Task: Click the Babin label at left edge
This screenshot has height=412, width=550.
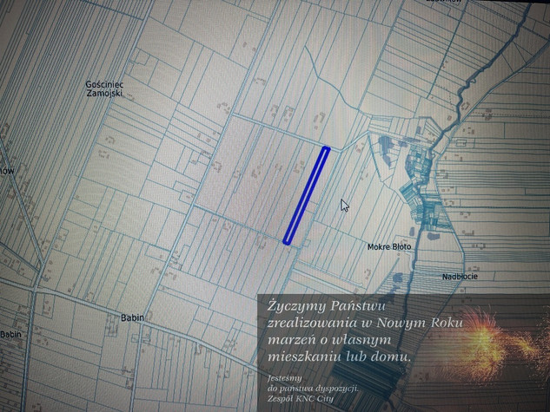Action: point(10,335)
